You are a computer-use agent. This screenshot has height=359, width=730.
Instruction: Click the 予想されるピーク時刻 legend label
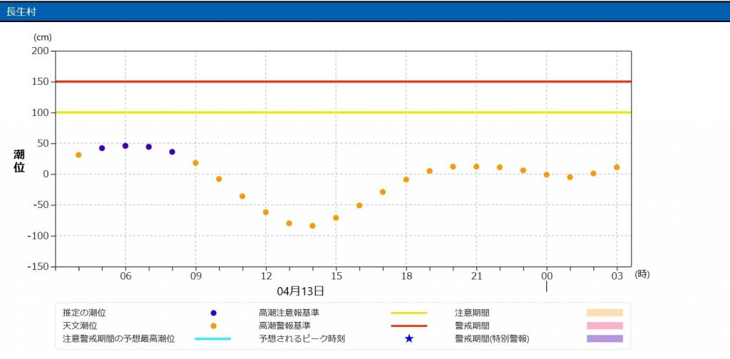tap(302, 339)
